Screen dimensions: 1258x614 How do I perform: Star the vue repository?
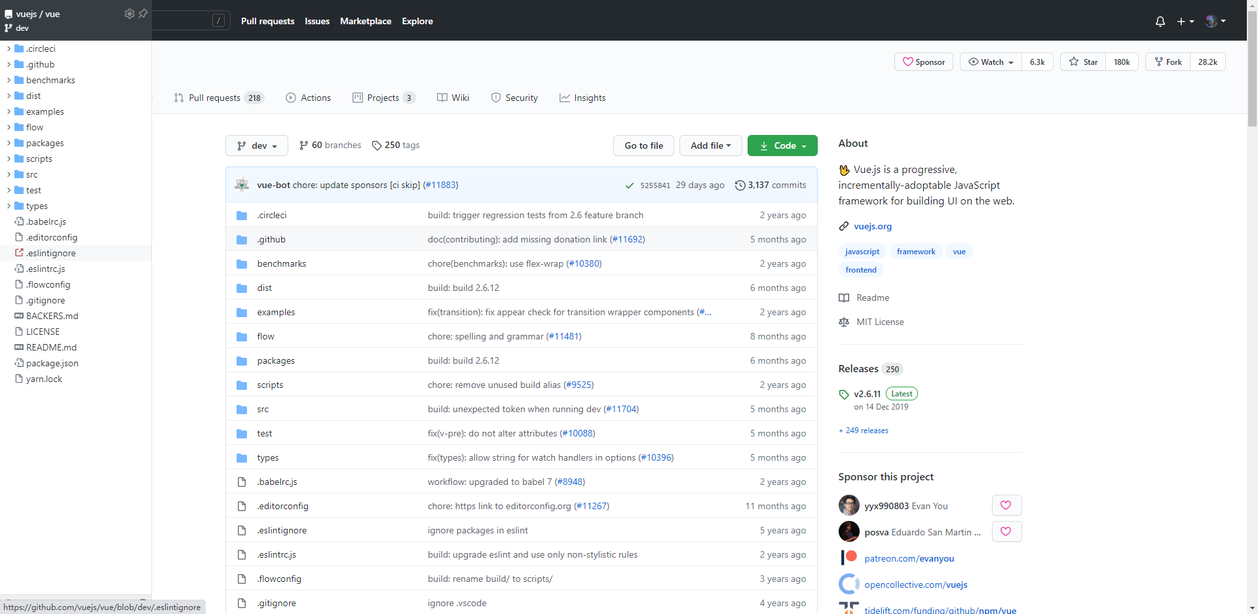click(x=1083, y=62)
